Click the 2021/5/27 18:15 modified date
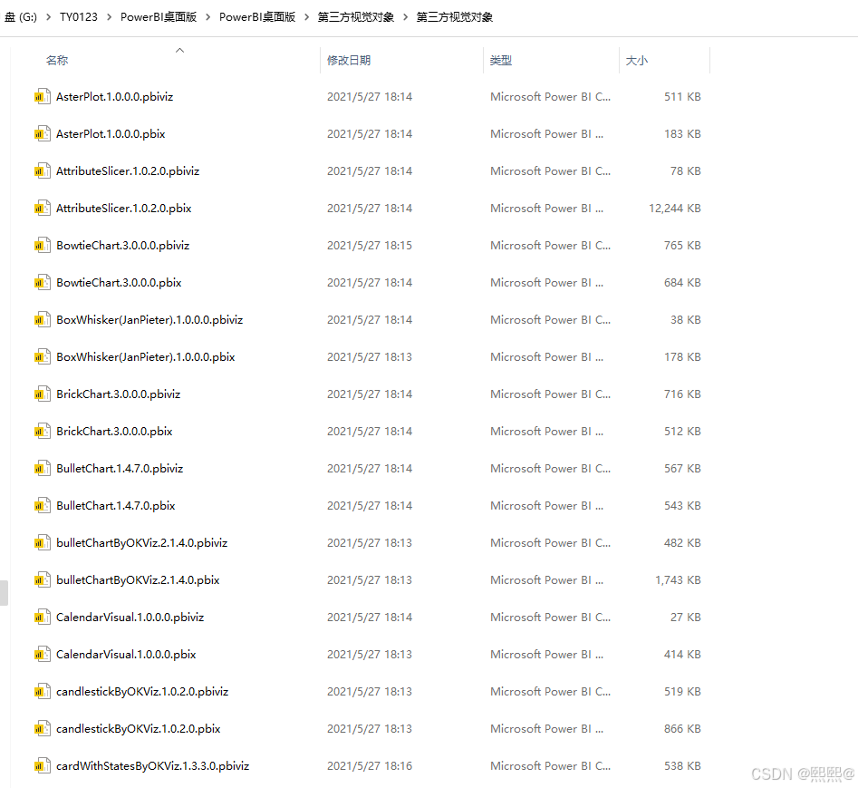The height and width of the screenshot is (788, 858). tap(370, 246)
